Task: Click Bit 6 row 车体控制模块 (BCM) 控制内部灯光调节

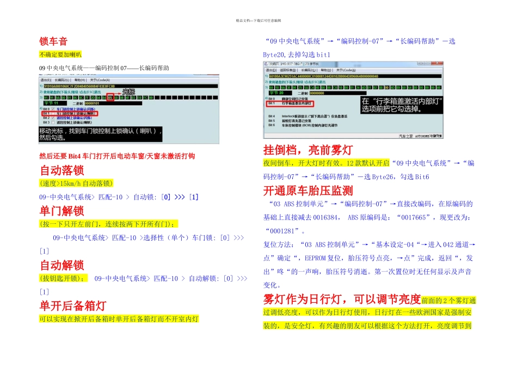Action: pyautogui.click(x=303, y=125)
